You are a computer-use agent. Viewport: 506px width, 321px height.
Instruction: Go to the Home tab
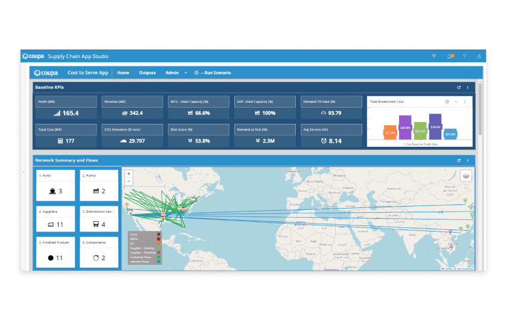point(123,73)
